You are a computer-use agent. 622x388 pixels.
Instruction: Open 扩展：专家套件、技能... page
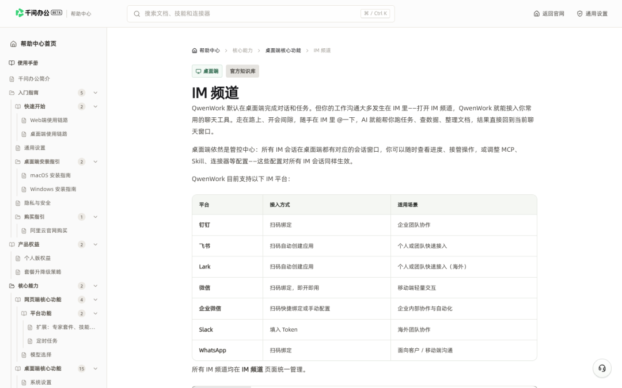point(66,328)
